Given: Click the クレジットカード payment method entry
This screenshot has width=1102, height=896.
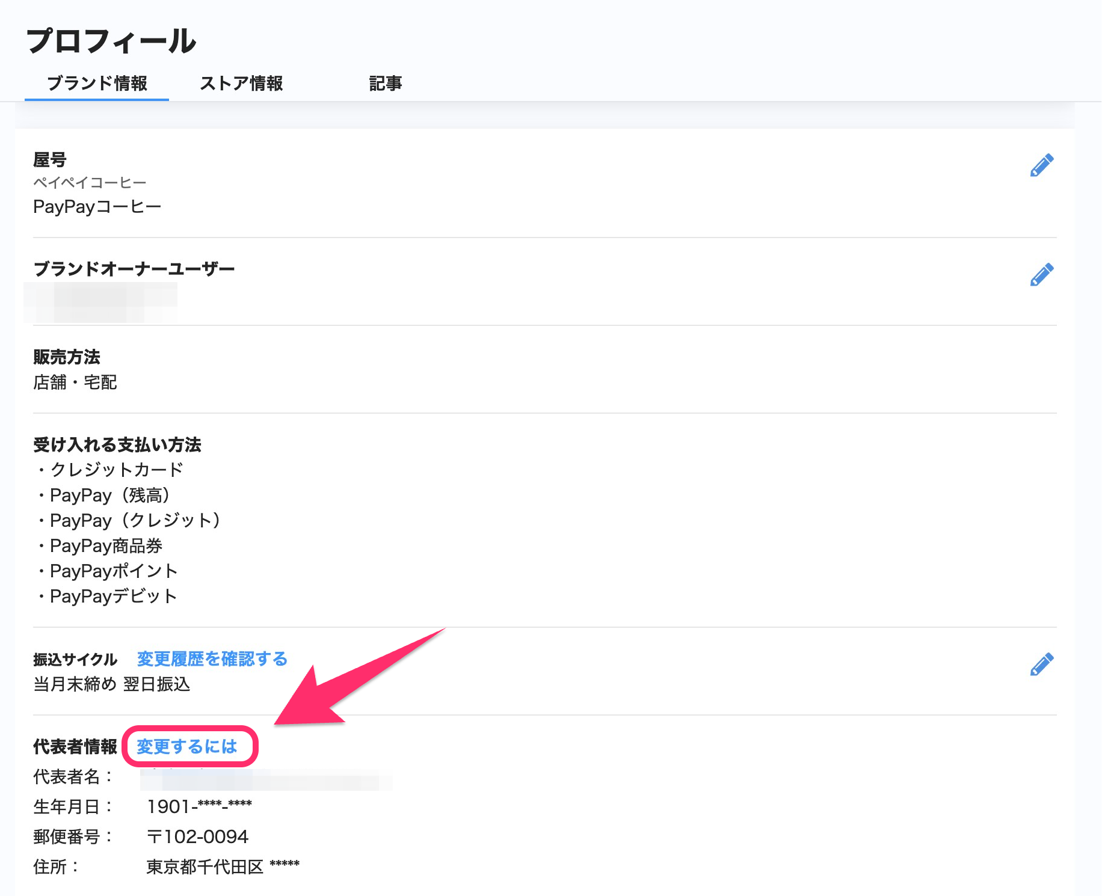Looking at the screenshot, I should 115,470.
